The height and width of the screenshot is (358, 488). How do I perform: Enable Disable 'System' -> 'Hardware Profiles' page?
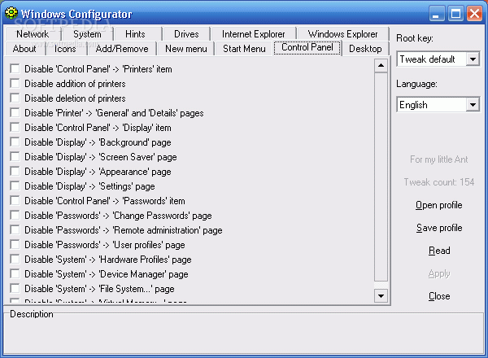(15, 259)
